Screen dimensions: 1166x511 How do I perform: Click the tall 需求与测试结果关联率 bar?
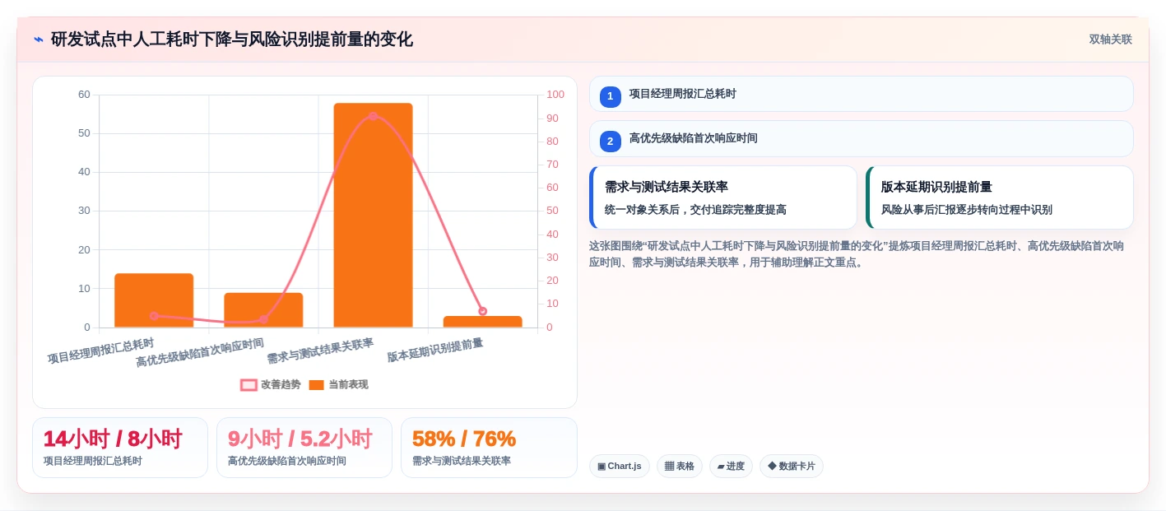click(x=373, y=216)
